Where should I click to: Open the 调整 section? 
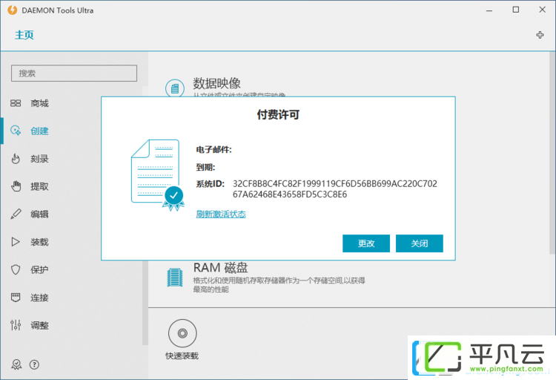tap(39, 325)
